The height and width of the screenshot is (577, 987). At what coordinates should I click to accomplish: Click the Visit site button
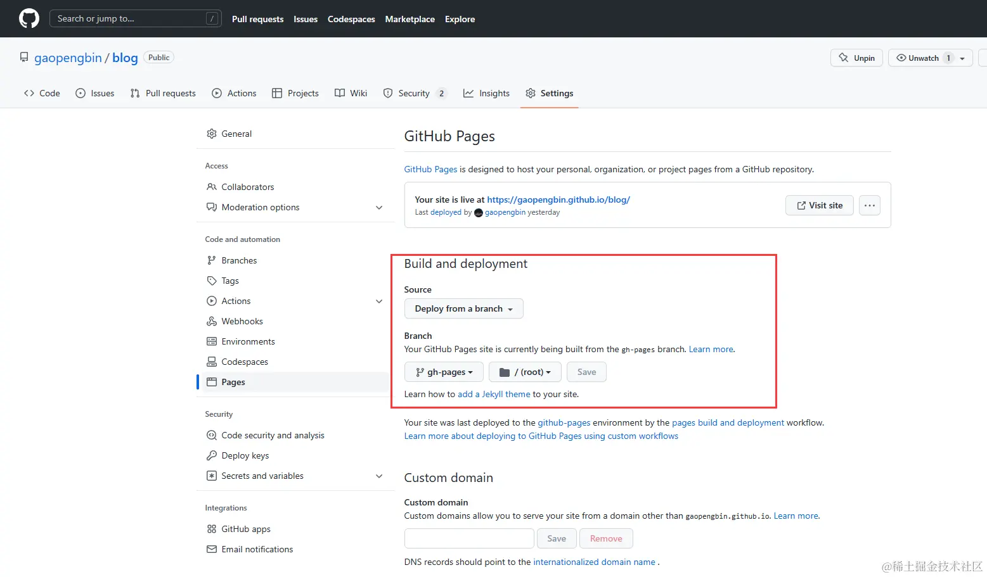coord(820,205)
